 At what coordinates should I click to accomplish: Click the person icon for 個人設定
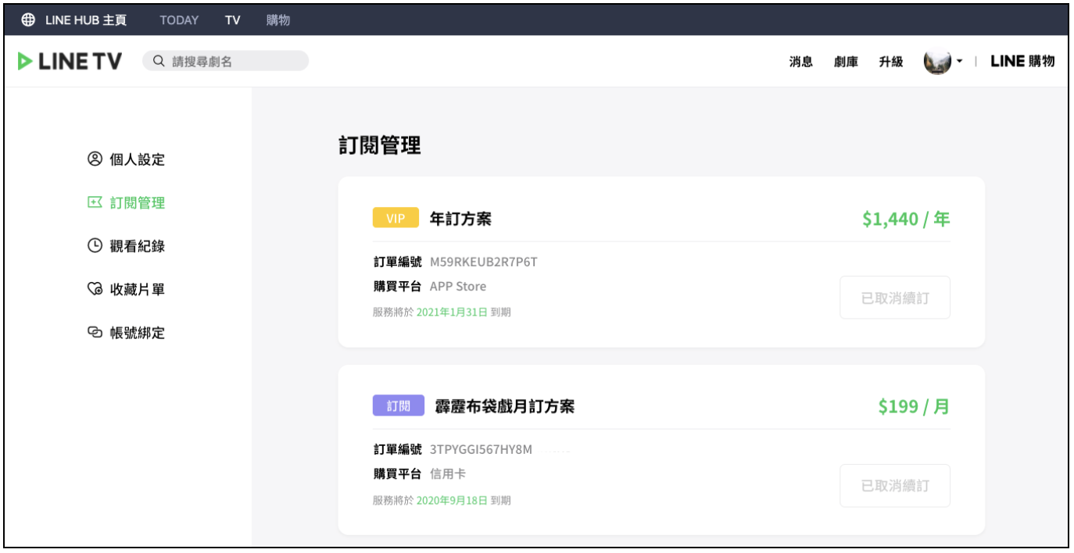point(95,159)
